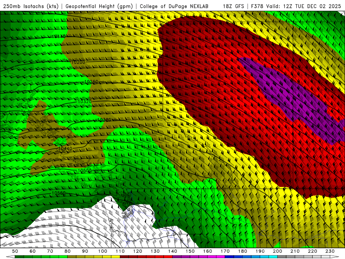Click the darkest red swatch just past 110
Image resolution: width=345 pixels, height=259 pixels.
click(125, 257)
